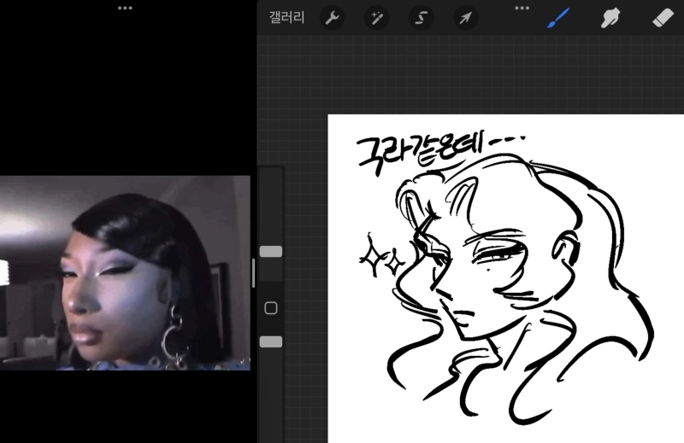Click the brush opacity slider handle

[x=271, y=341]
